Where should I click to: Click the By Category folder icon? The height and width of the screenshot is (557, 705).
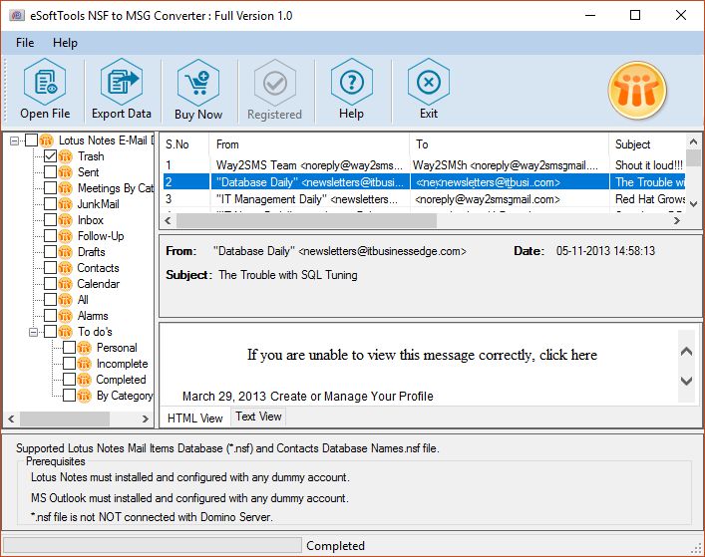tap(84, 396)
